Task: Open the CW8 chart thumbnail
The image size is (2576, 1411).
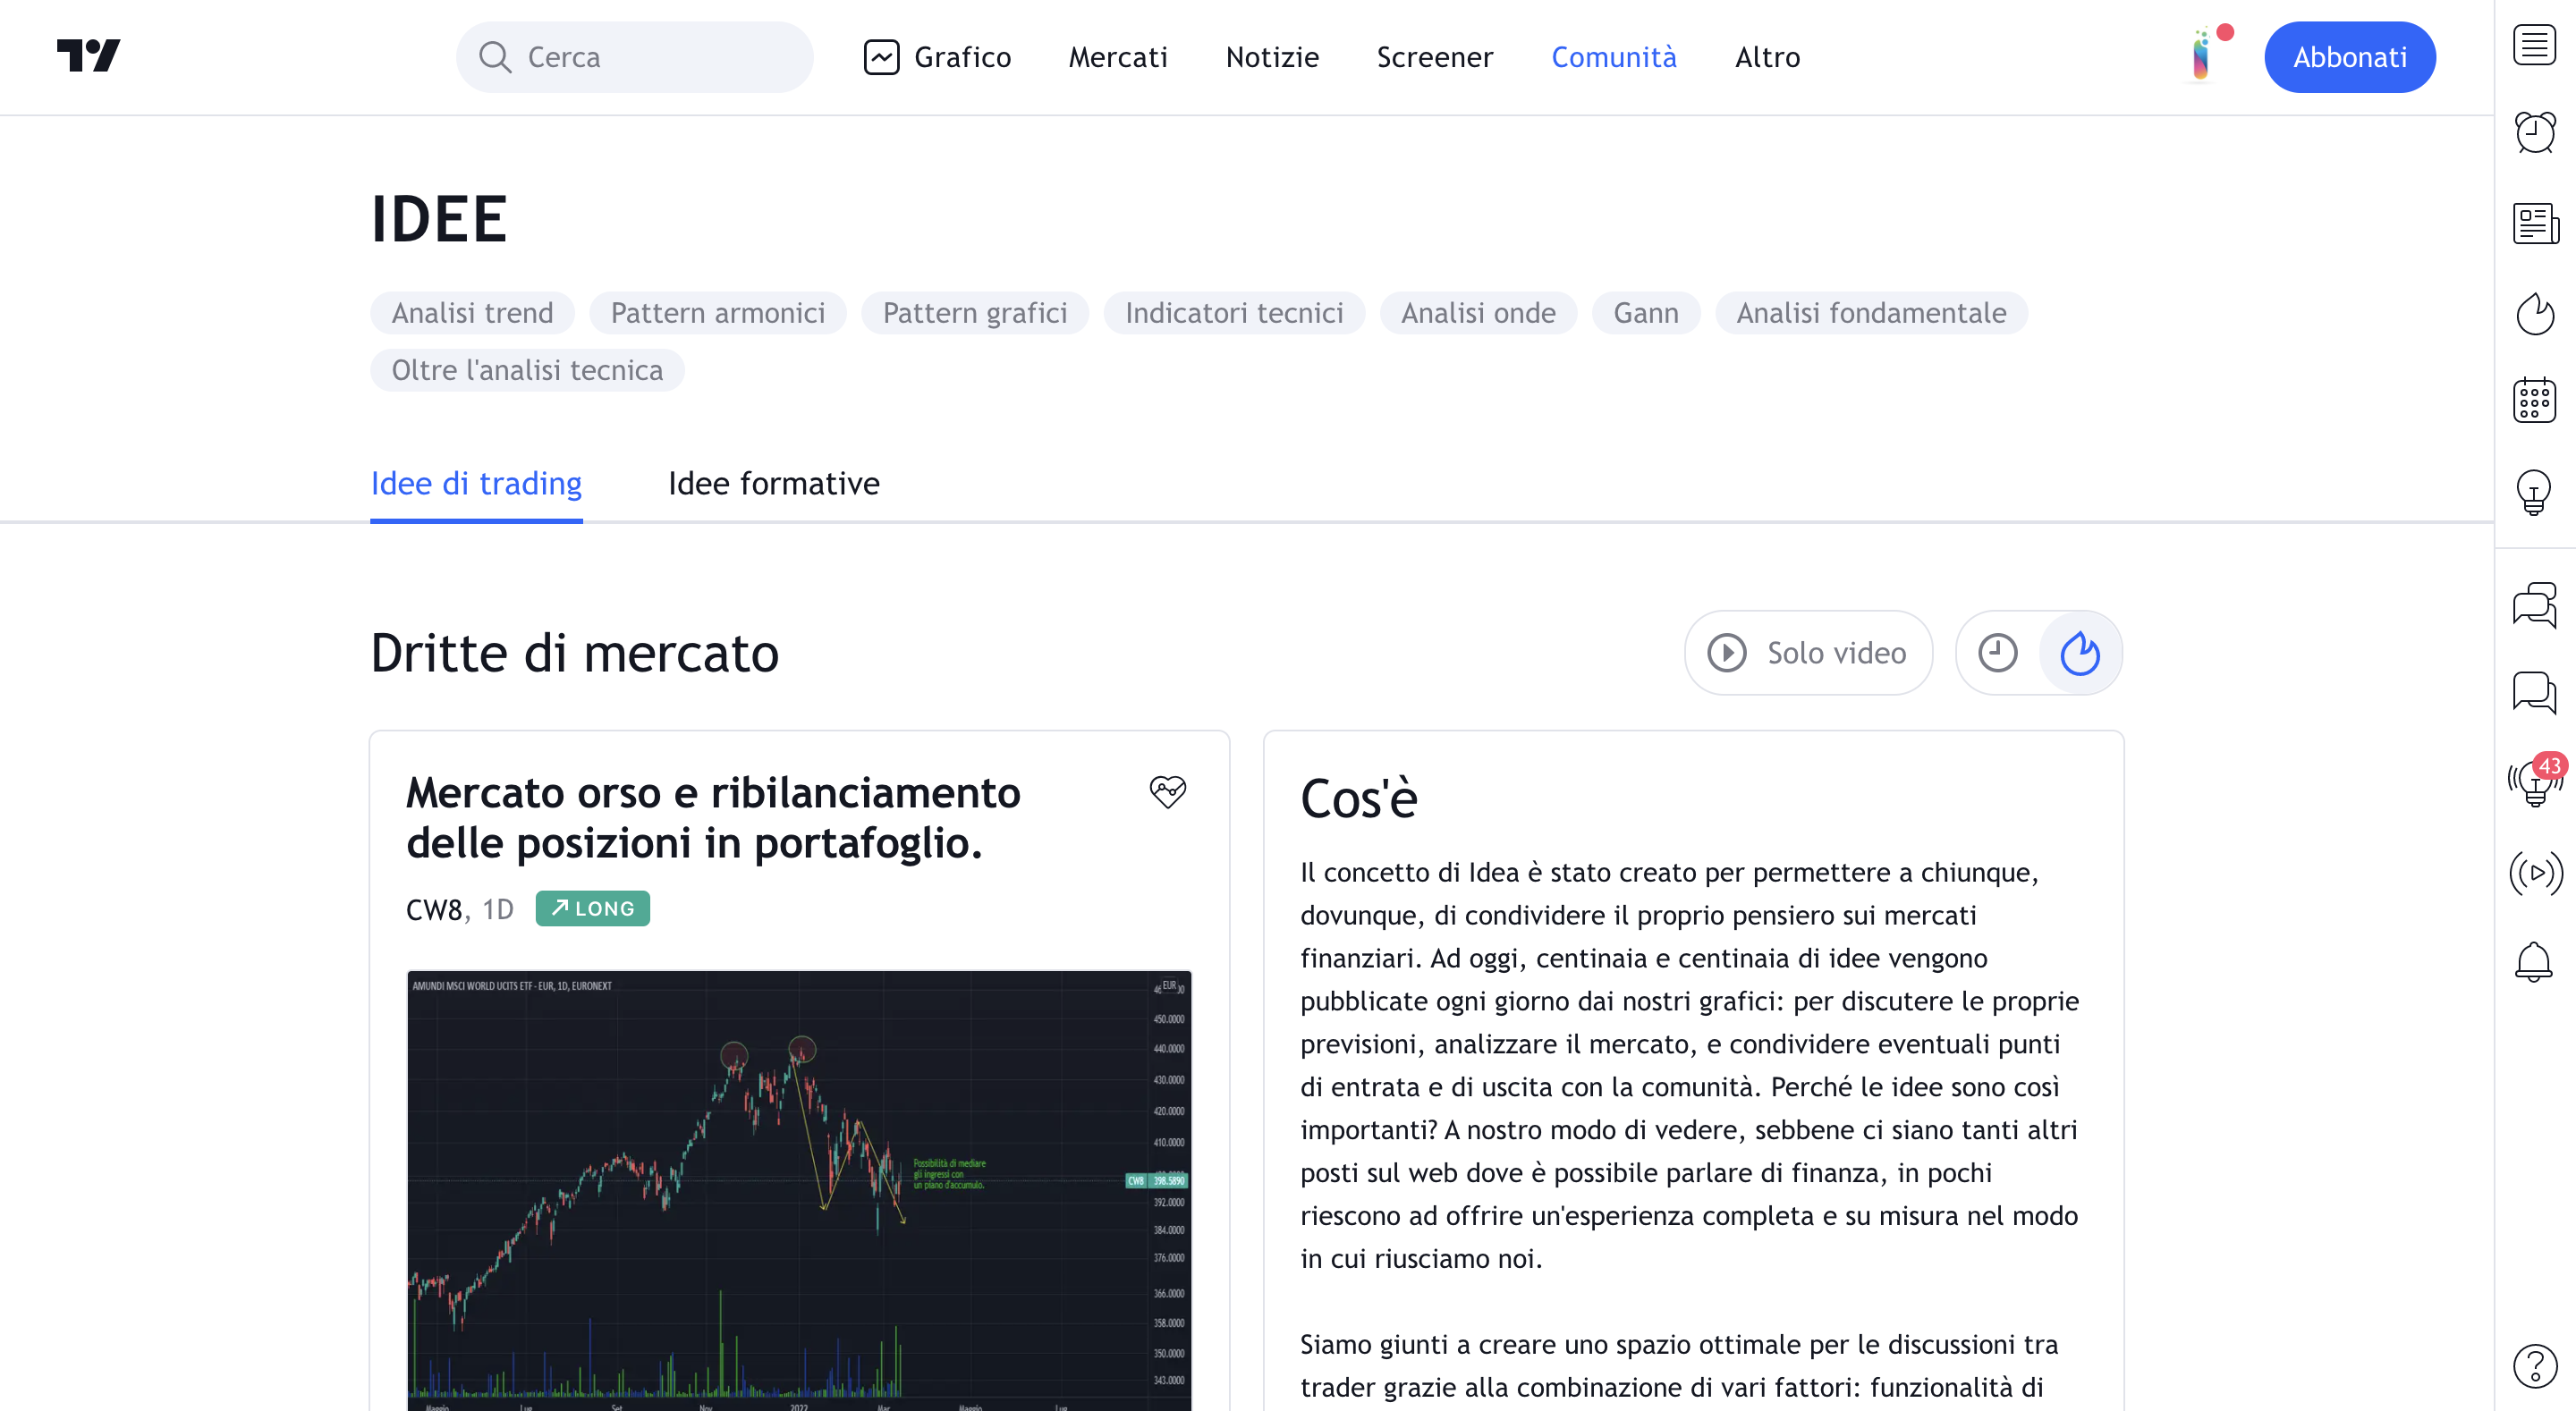Action: click(x=799, y=1190)
